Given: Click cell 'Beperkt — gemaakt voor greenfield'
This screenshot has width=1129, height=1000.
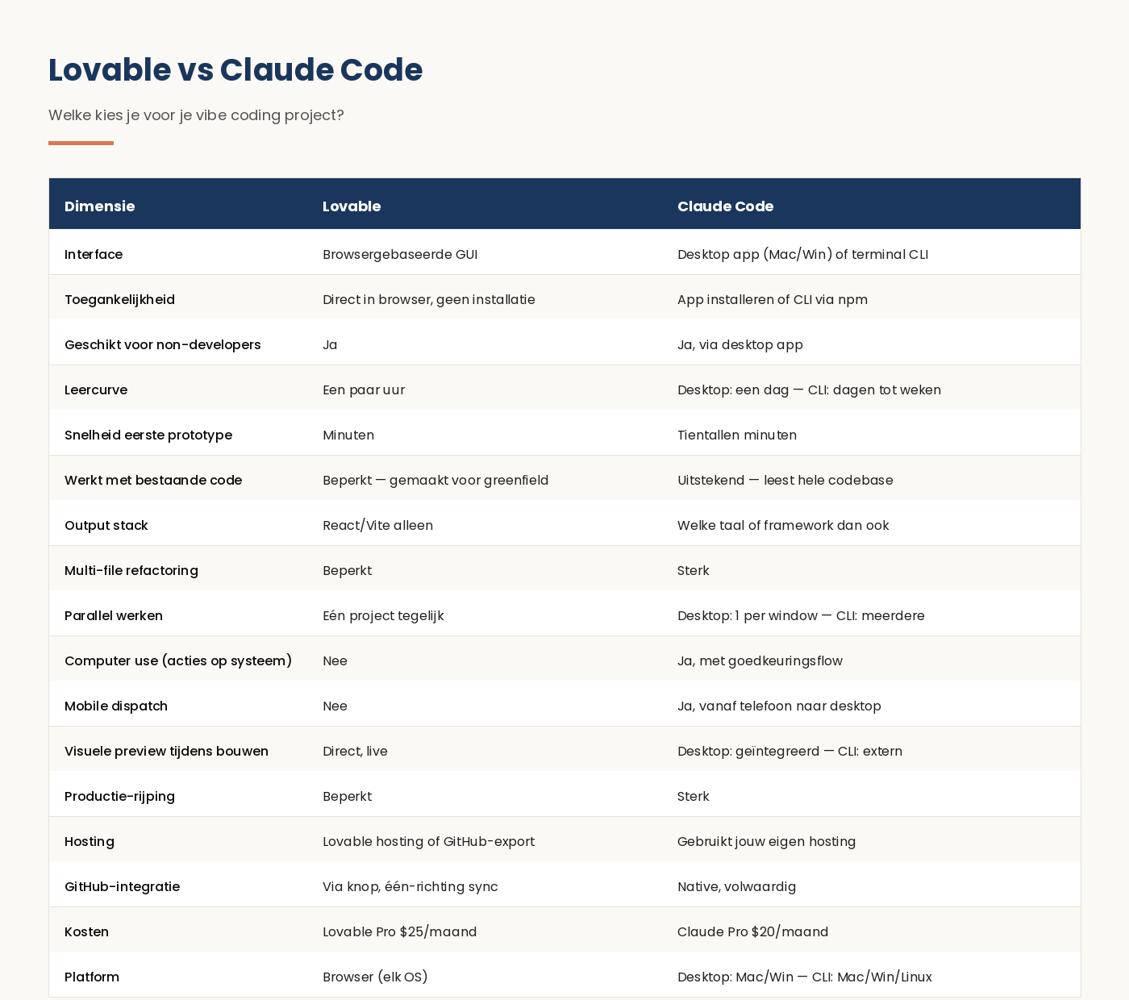Looking at the screenshot, I should (x=435, y=481).
